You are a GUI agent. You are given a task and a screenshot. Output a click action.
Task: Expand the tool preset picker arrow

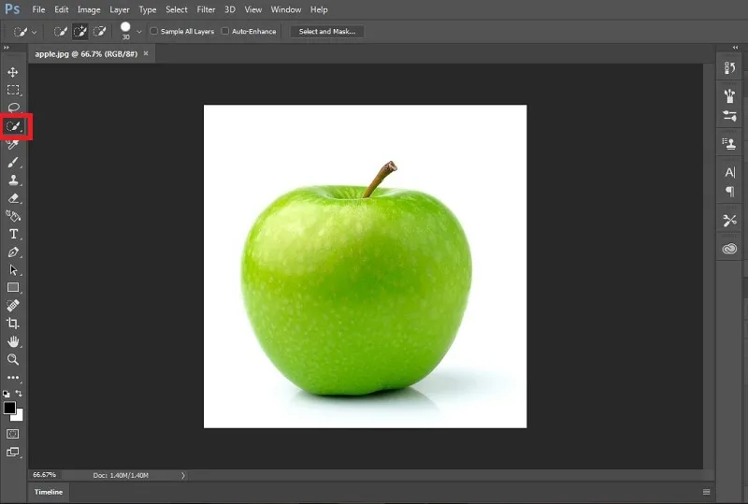point(34,33)
